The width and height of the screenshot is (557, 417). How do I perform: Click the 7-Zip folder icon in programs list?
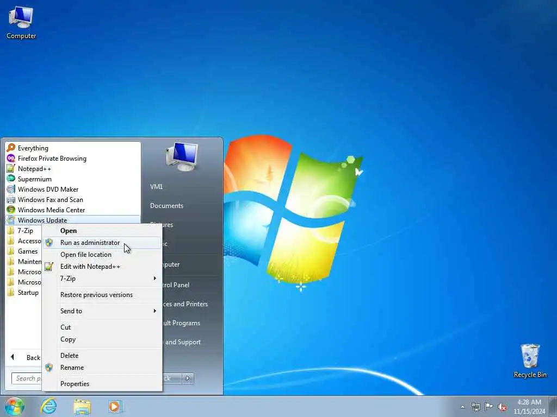coord(11,230)
